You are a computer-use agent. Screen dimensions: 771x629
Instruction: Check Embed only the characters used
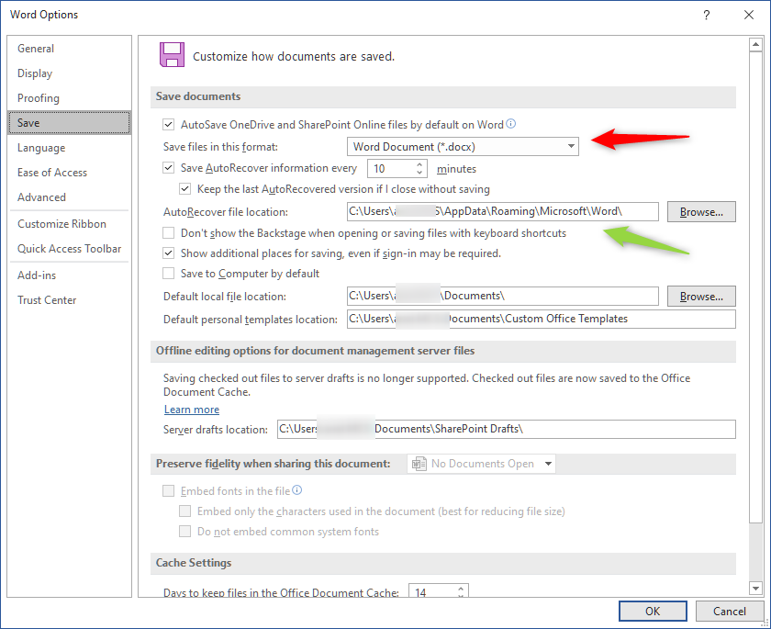[184, 511]
